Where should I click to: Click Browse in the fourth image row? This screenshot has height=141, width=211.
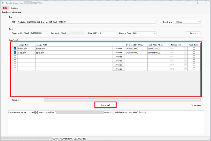[119, 61]
